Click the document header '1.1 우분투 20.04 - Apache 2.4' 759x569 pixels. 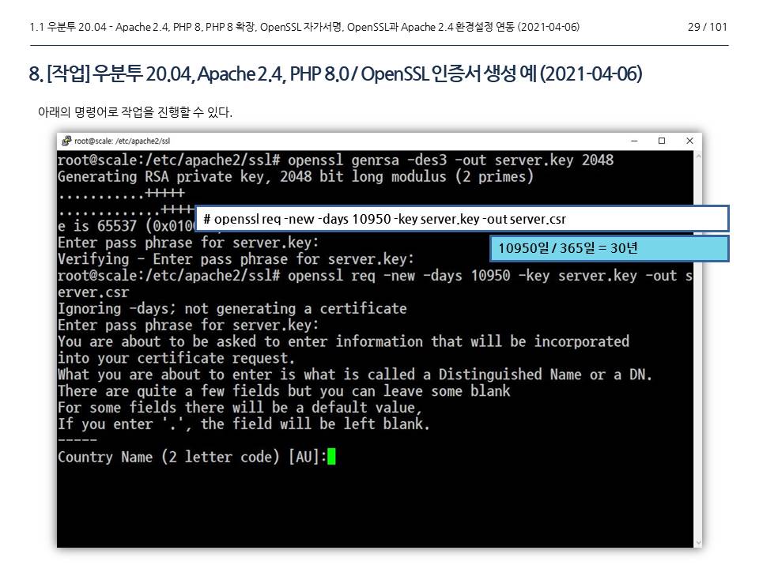click(304, 27)
